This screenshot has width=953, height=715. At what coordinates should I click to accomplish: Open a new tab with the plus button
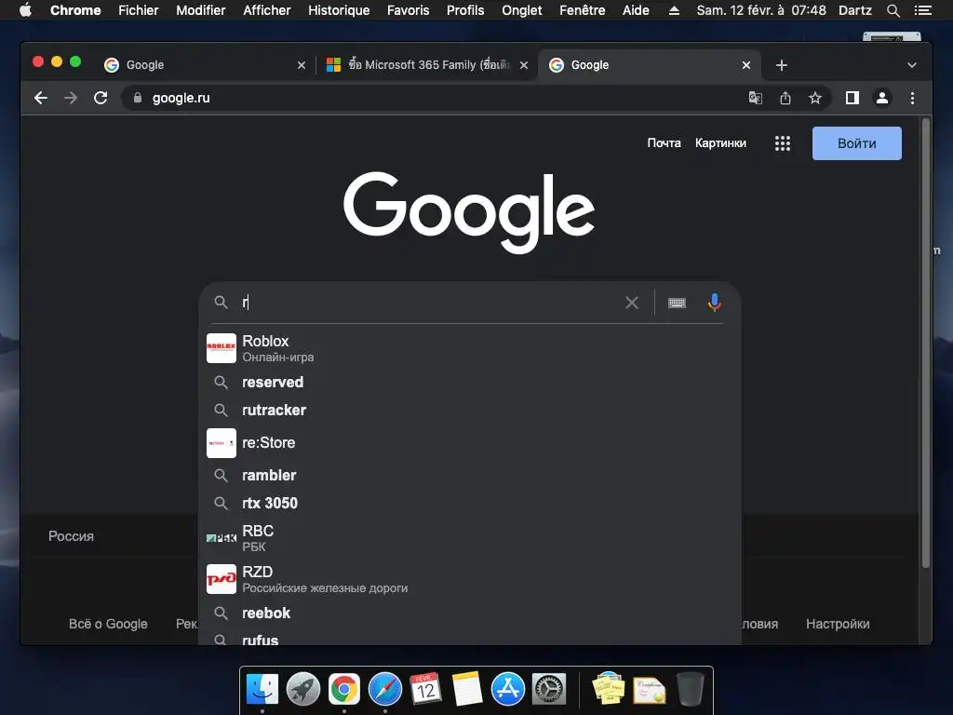pyautogui.click(x=782, y=65)
